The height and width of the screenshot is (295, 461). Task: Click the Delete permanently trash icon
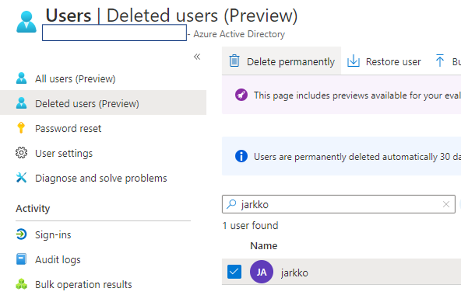(234, 61)
